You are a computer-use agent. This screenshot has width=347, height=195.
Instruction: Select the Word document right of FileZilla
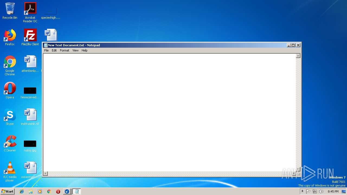point(51,35)
